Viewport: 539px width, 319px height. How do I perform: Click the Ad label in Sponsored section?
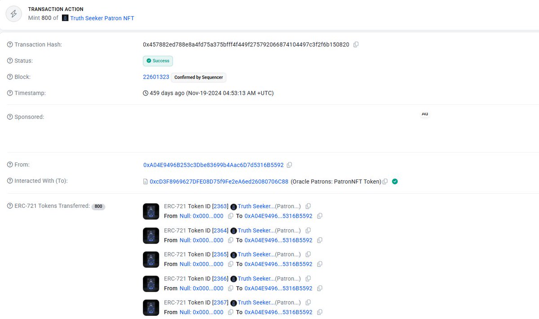[424, 114]
